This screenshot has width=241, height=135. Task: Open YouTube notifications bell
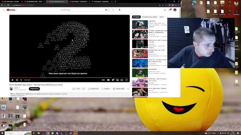click(170, 10)
